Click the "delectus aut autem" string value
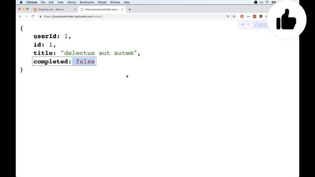Screen dimensions: 315x177 [98, 53]
